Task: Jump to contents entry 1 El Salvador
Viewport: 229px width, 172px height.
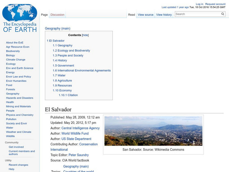Action: [56, 41]
